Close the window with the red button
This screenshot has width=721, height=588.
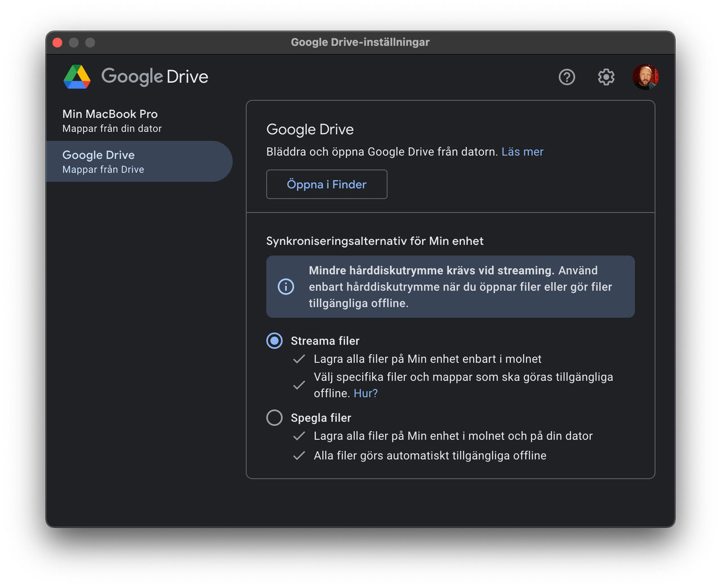click(57, 43)
